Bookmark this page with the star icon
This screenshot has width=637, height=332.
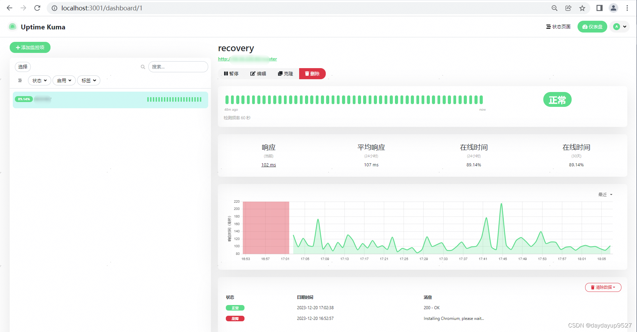[582, 8]
